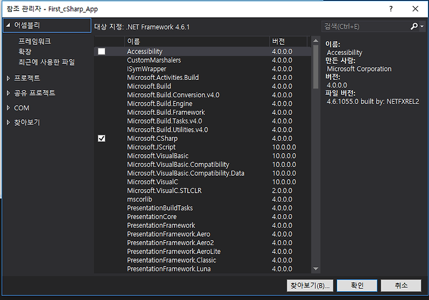Click the 검색(Ctrl+E) search field
The image size is (429, 300).
click(x=366, y=27)
